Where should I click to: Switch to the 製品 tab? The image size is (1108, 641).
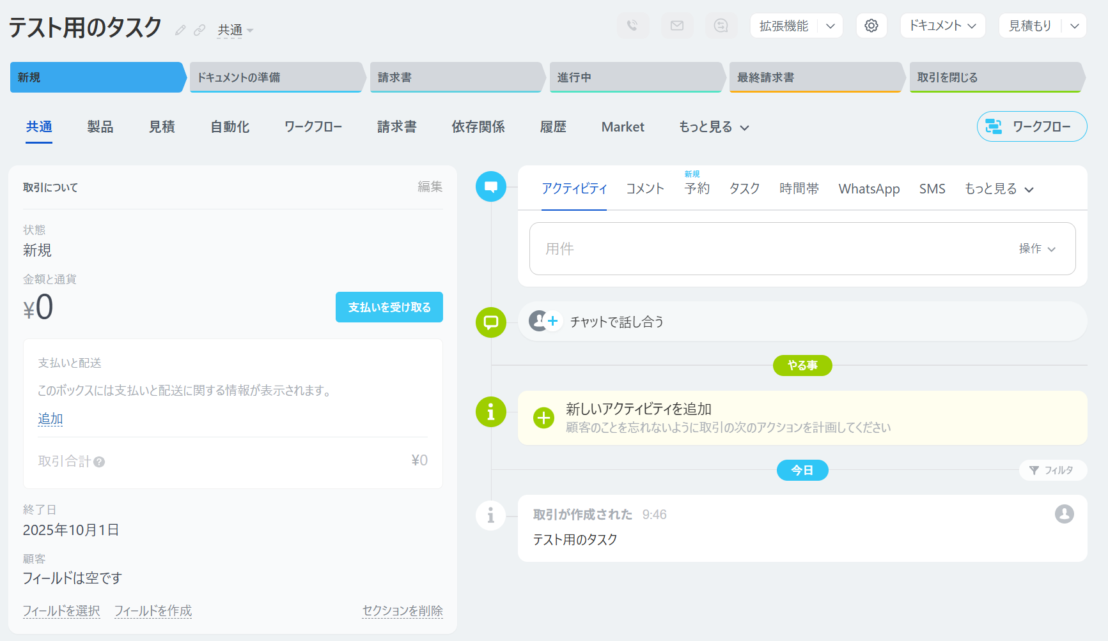coord(100,127)
